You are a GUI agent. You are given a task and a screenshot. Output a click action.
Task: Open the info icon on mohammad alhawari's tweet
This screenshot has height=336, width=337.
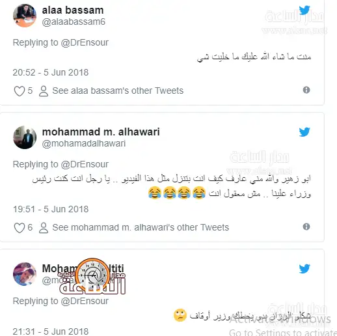pos(306,227)
